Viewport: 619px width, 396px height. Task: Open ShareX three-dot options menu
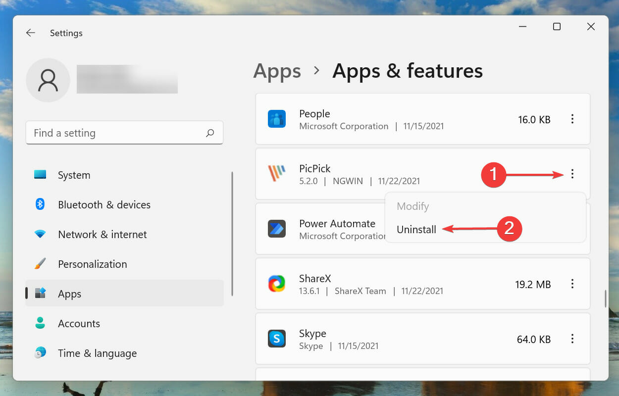point(572,284)
